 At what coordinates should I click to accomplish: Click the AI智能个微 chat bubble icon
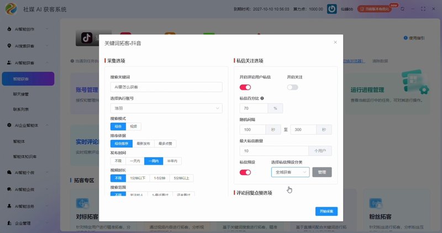tap(9, 172)
